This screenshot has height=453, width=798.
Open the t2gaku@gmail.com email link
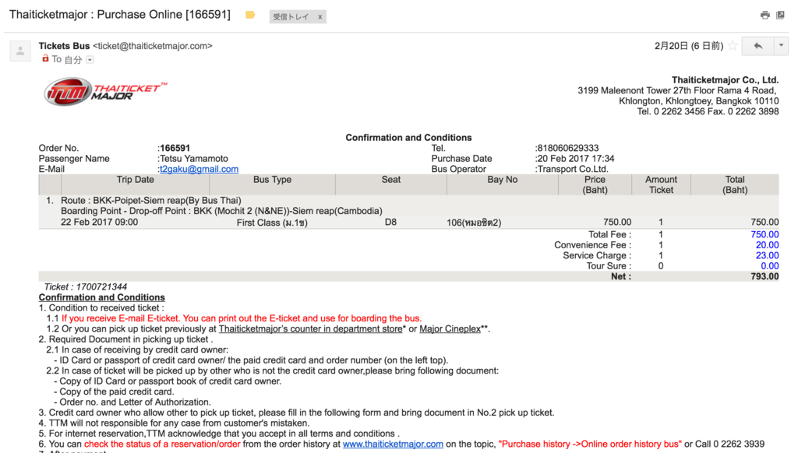[x=199, y=170]
